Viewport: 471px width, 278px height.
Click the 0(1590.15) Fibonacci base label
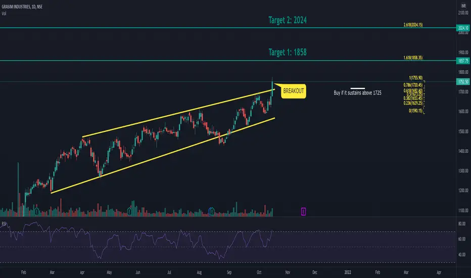click(415, 111)
